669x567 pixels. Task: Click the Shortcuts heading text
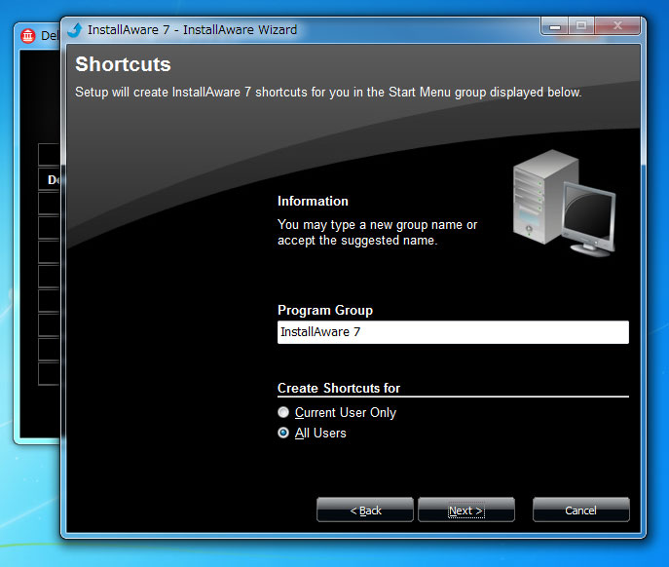[123, 64]
